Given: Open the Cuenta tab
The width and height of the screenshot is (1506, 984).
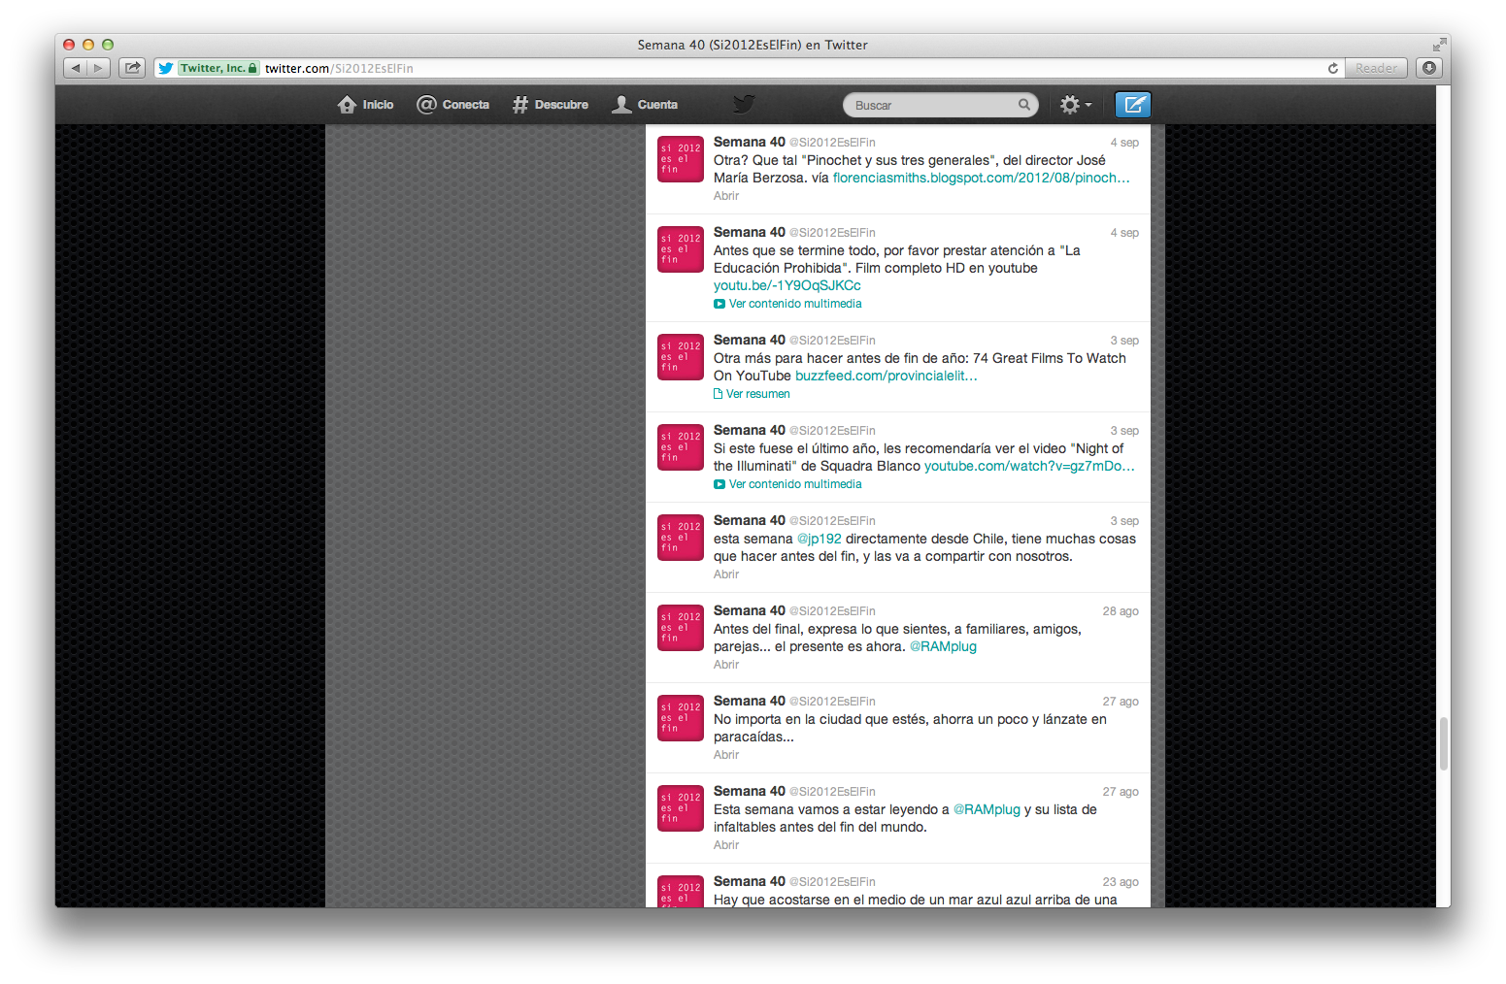Looking at the screenshot, I should 645,105.
